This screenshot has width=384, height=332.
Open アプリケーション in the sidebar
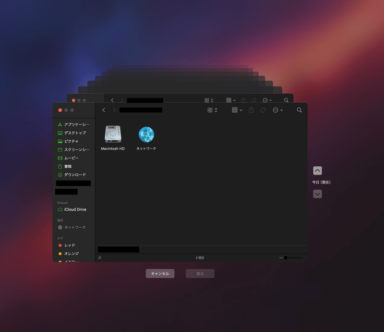[73, 124]
